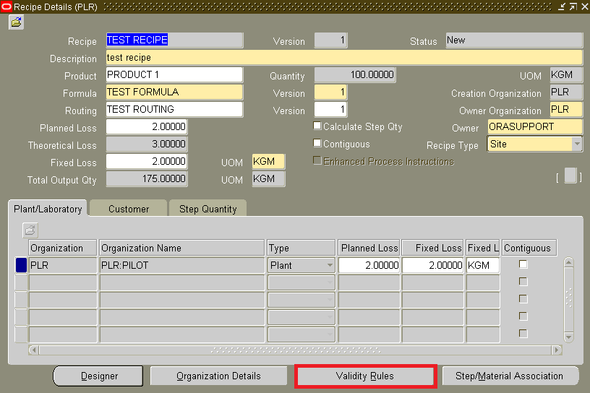
Task: Click the Fixed Loss UOM field
Action: 268,161
